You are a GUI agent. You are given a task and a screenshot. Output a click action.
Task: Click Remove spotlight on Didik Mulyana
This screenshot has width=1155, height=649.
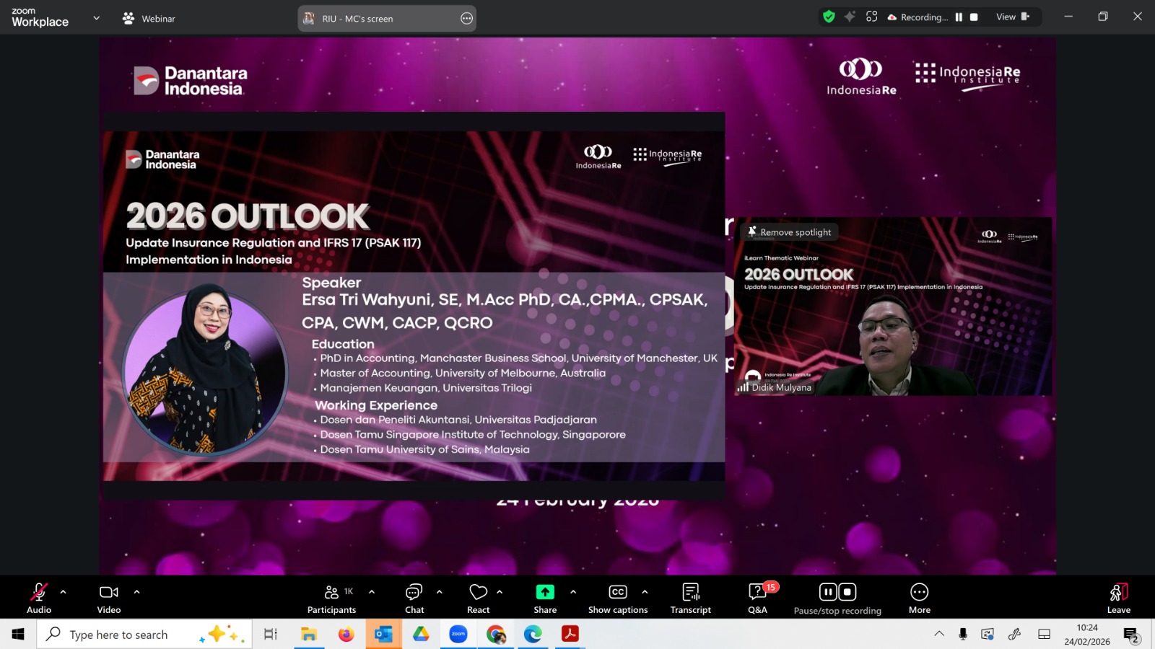pos(790,232)
